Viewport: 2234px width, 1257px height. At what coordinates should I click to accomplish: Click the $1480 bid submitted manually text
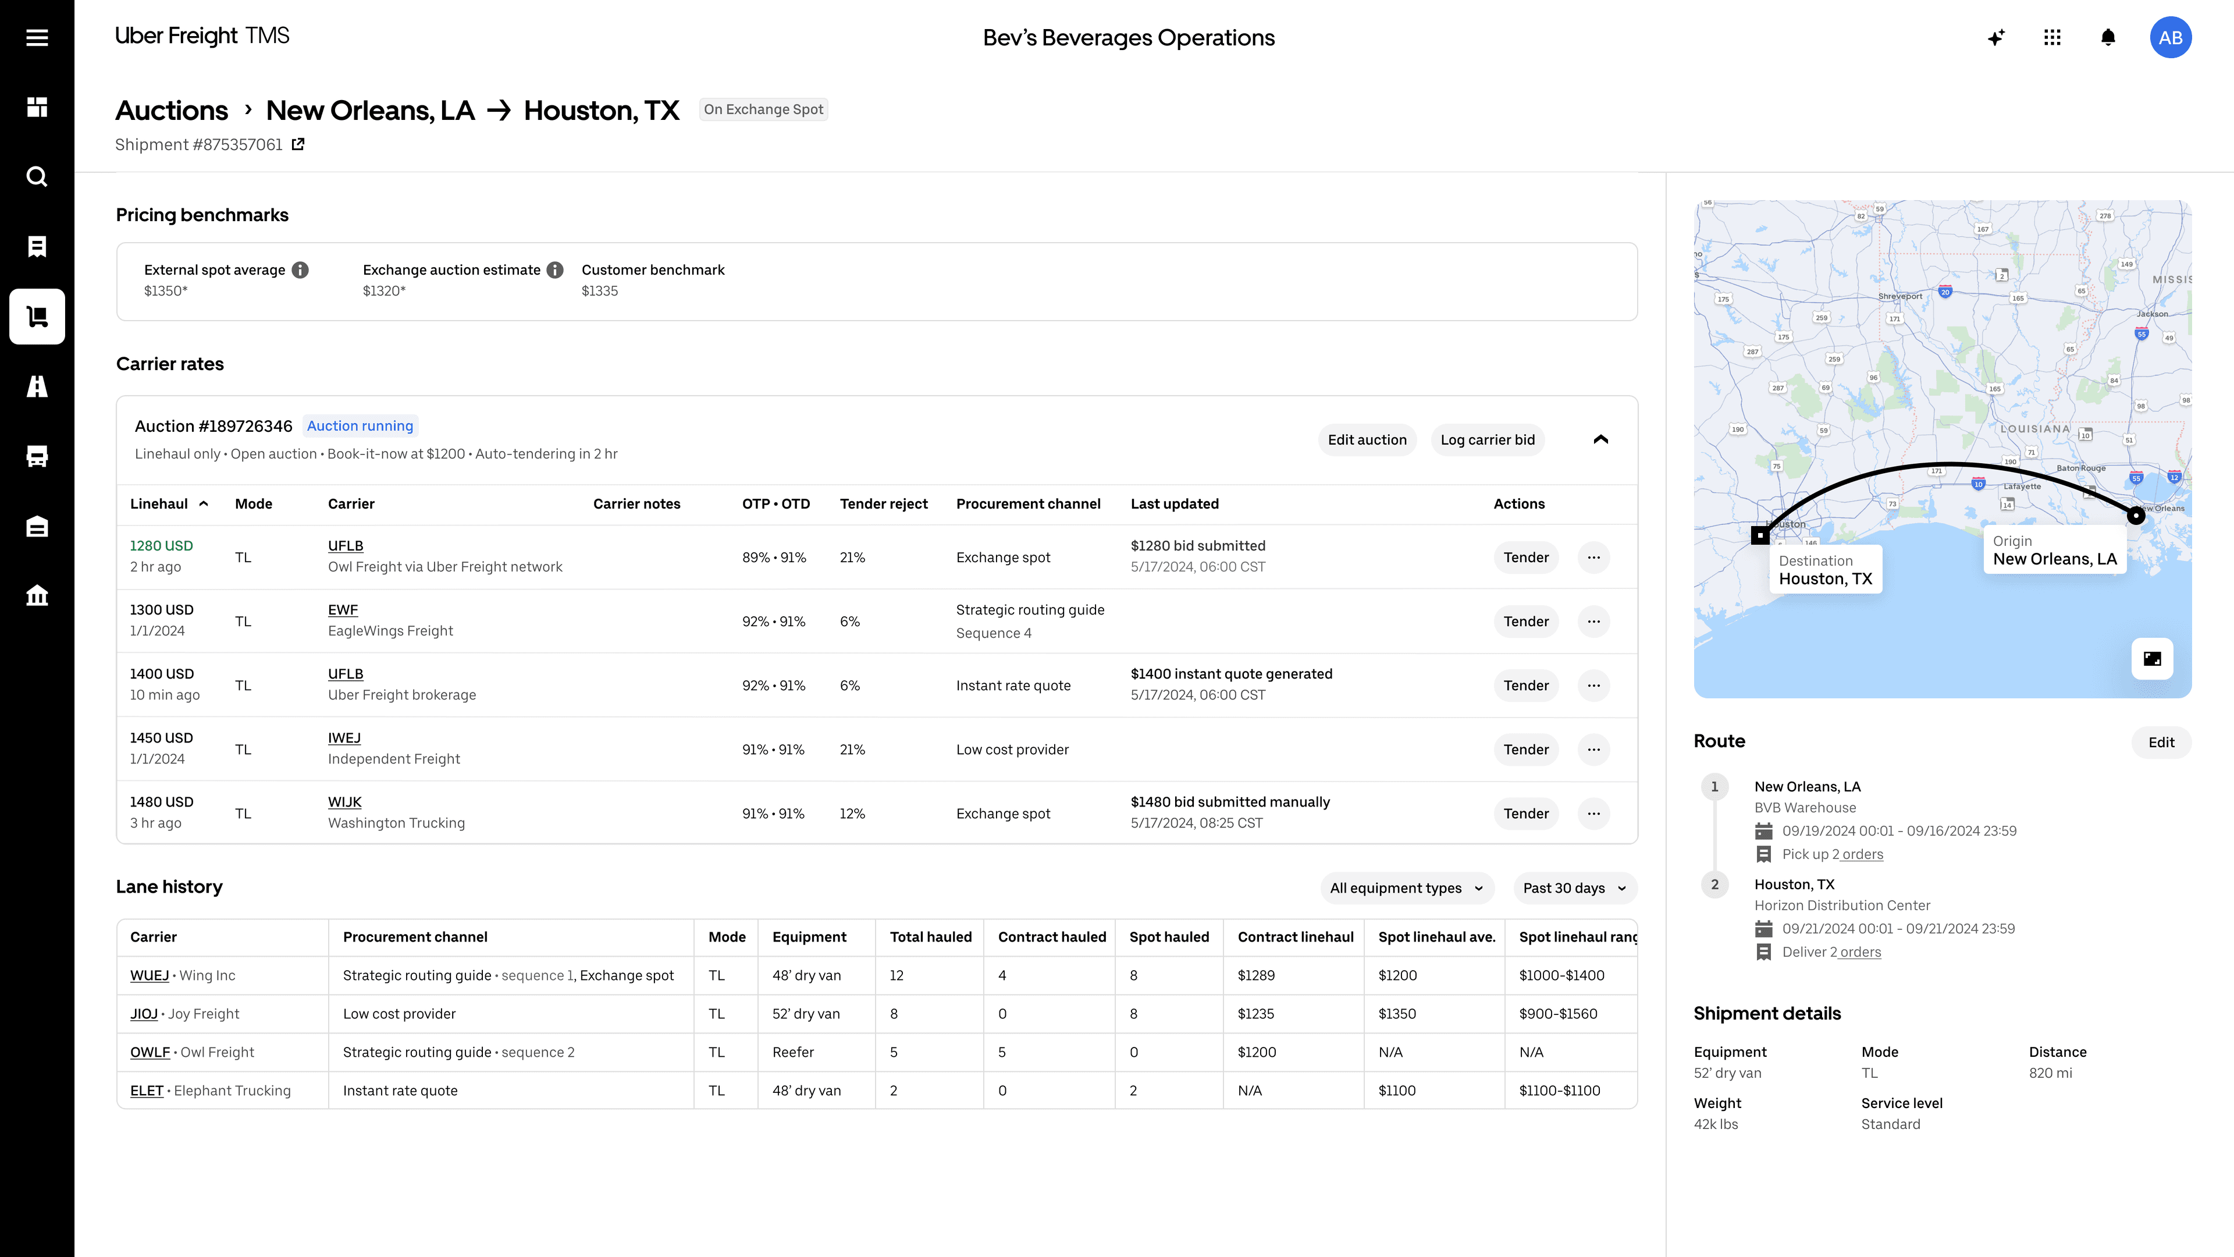pos(1230,803)
